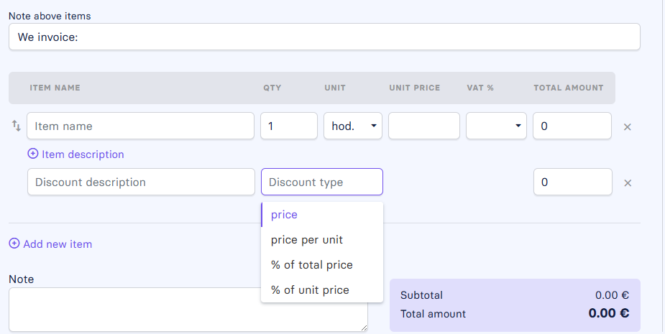Screen dimensions: 665x334
Task: Open the unit dropdown showing hod.
Action: pos(353,126)
